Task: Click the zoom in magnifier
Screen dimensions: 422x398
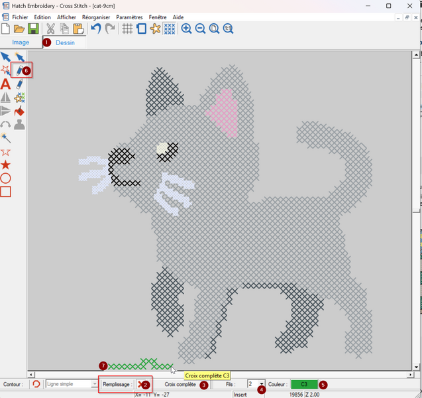Action: click(187, 29)
